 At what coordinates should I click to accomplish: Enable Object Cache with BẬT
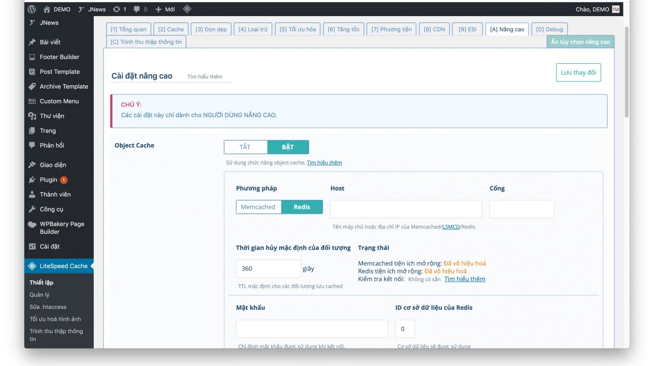pos(288,147)
